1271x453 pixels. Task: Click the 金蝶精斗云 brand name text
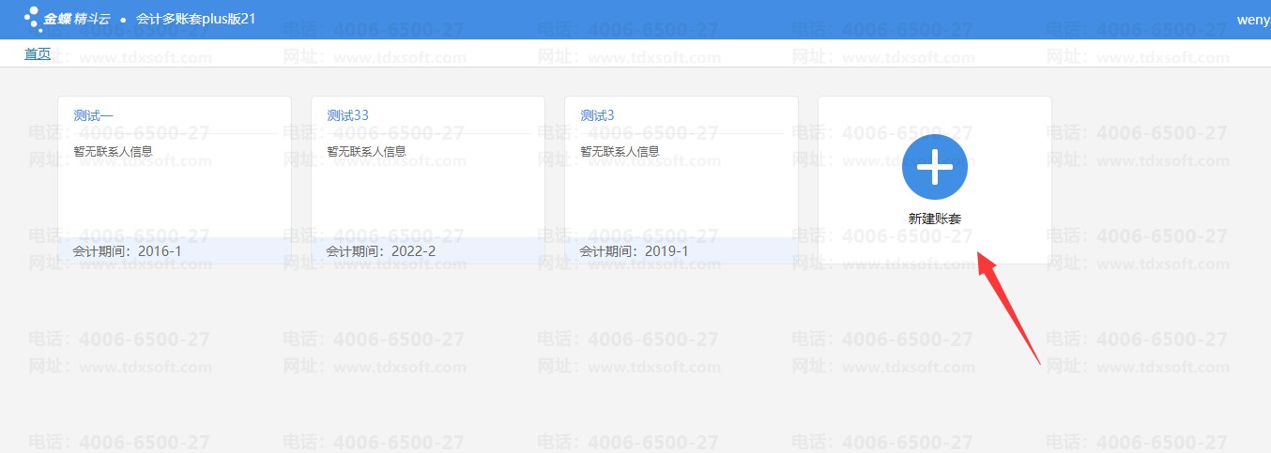(x=78, y=19)
